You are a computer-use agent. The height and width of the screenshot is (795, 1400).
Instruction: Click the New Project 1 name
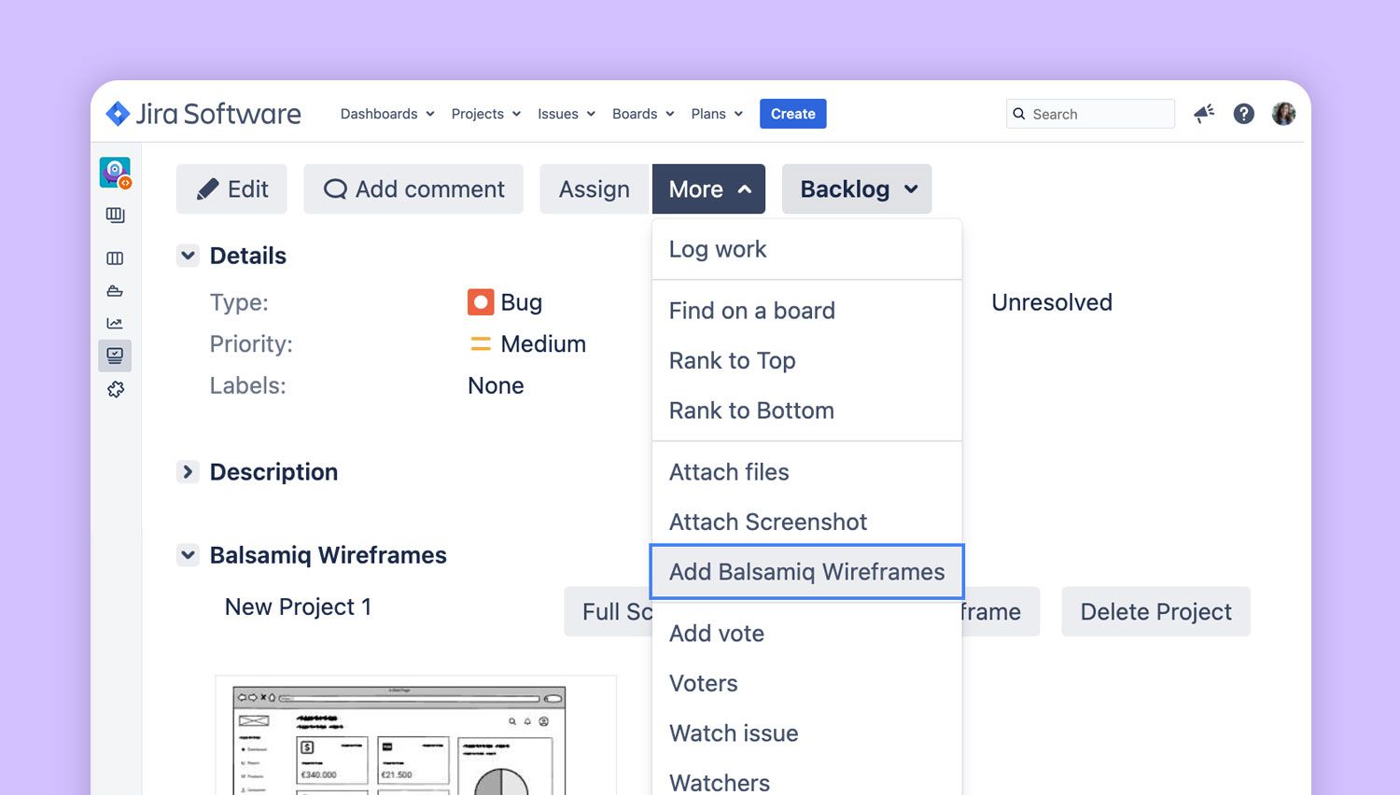pos(298,607)
